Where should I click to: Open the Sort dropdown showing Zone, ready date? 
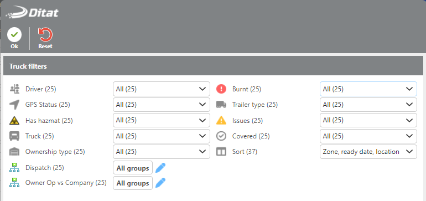pyautogui.click(x=368, y=152)
